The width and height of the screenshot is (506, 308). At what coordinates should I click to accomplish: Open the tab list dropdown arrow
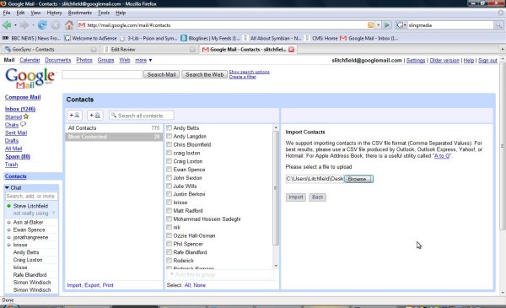click(x=503, y=50)
